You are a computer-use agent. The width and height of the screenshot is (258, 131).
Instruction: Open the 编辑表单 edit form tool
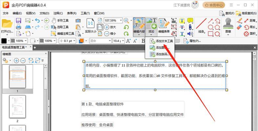click(164, 26)
